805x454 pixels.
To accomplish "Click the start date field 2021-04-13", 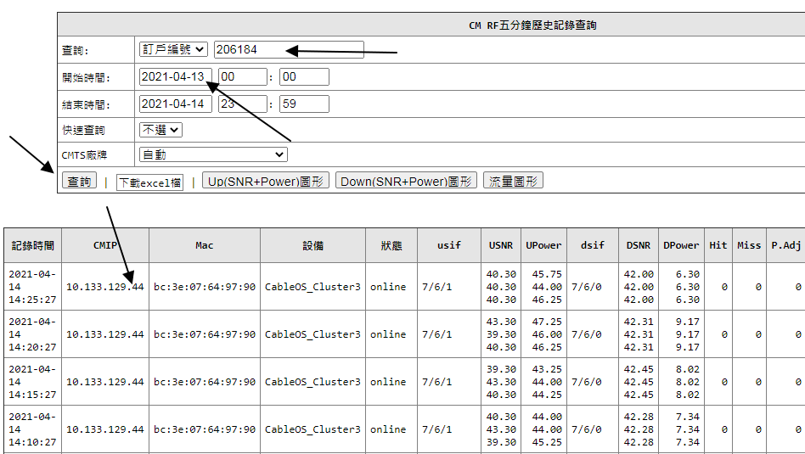I will (x=175, y=77).
